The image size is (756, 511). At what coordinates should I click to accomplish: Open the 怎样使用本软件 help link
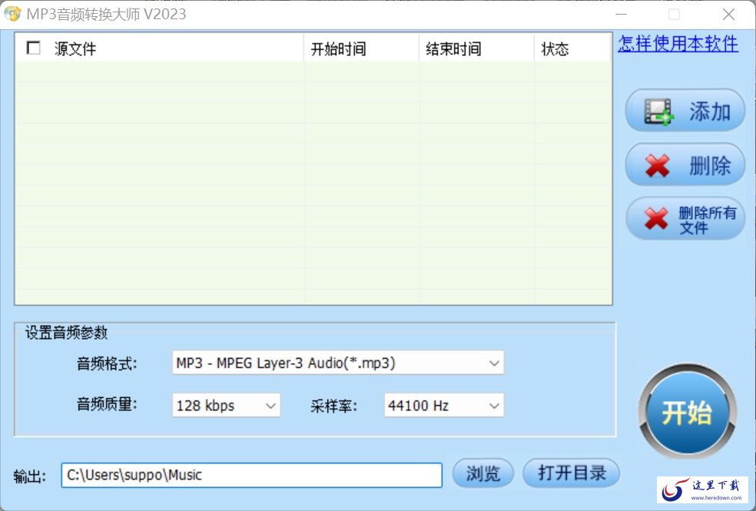[678, 44]
